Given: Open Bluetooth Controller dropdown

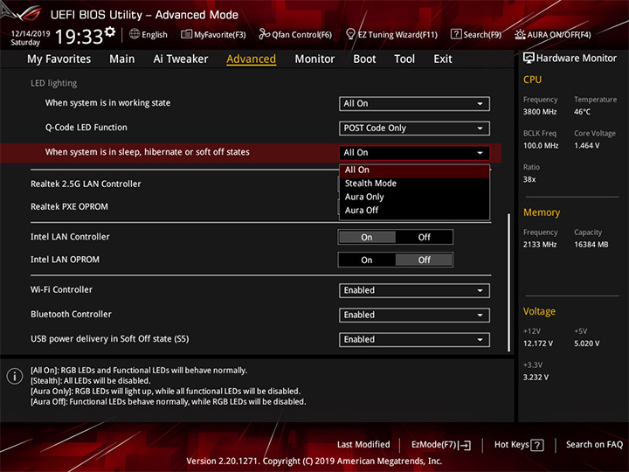Looking at the screenshot, I should point(414,315).
